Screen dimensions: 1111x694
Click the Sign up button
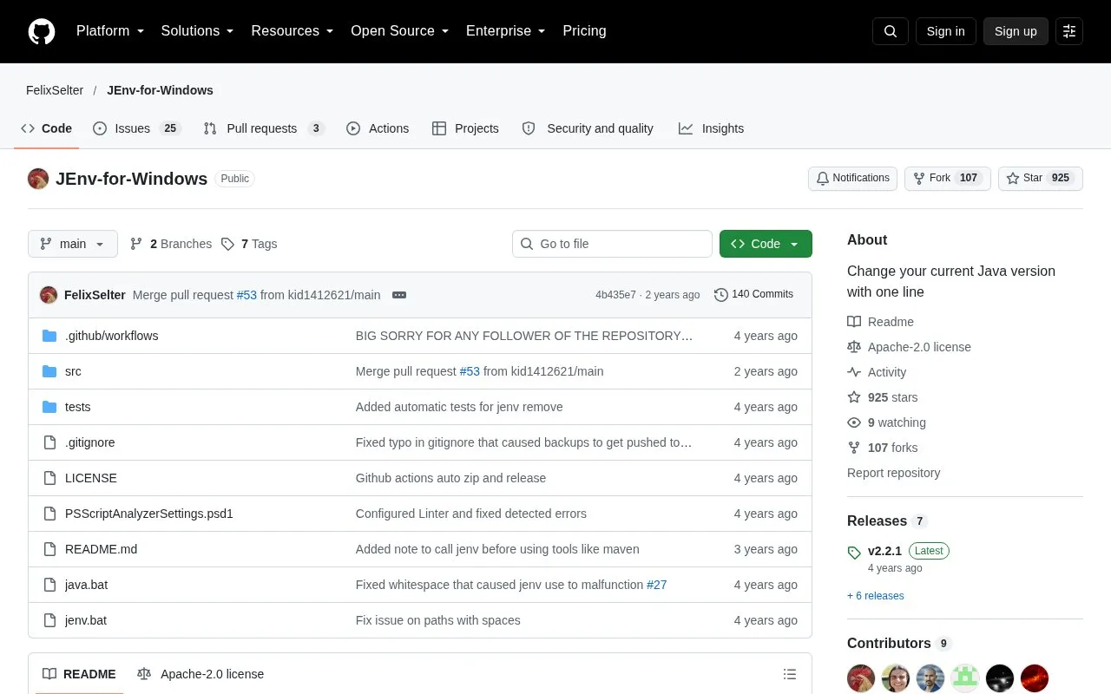pos(1016,31)
